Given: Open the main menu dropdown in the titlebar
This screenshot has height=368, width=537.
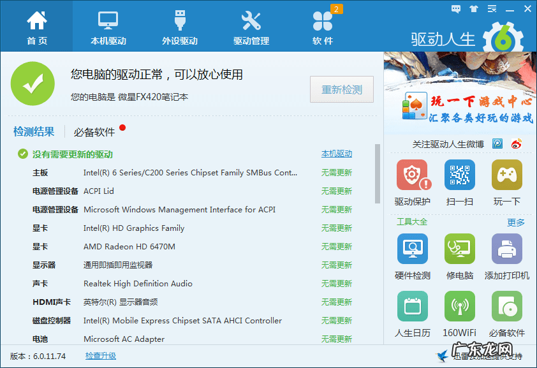Looking at the screenshot, I should pos(491,8).
